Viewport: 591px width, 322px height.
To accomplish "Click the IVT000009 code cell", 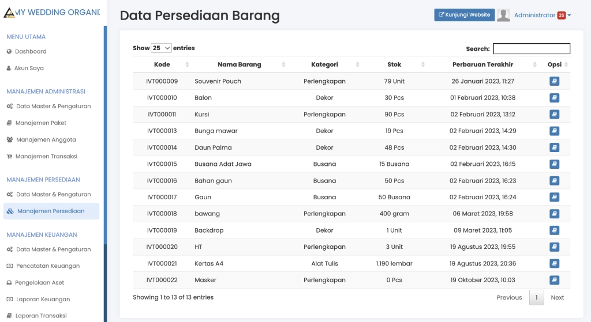I will [162, 81].
